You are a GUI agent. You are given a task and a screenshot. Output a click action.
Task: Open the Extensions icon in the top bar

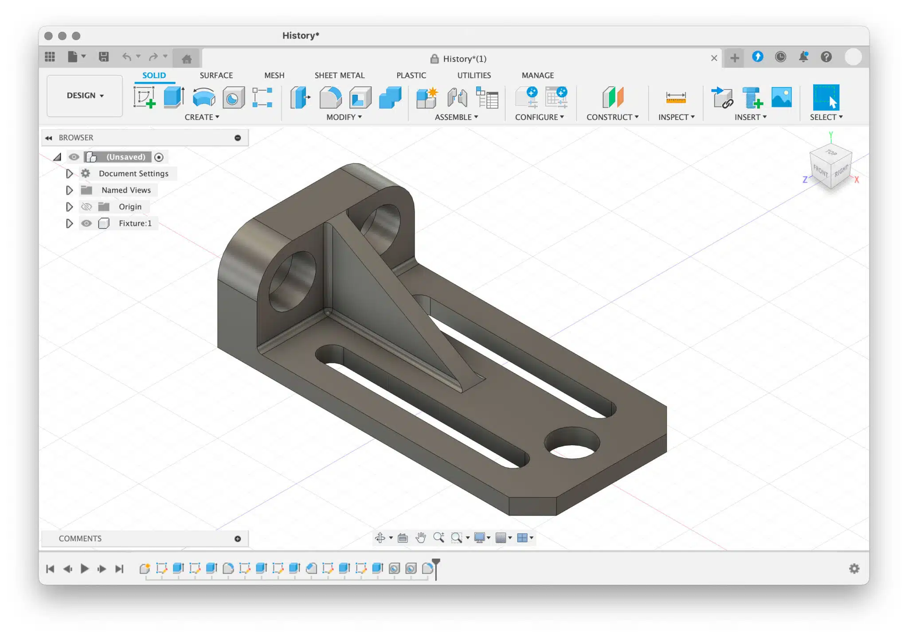point(757,57)
